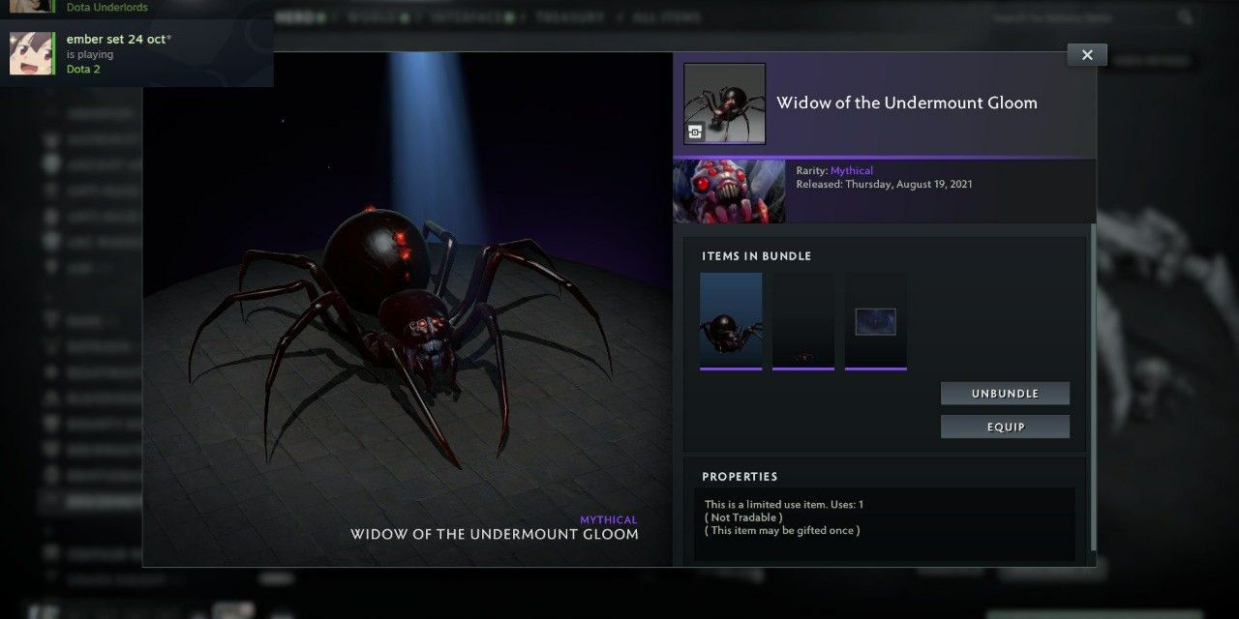Click the purple 'MYTHICAL' label under the preview

point(609,520)
